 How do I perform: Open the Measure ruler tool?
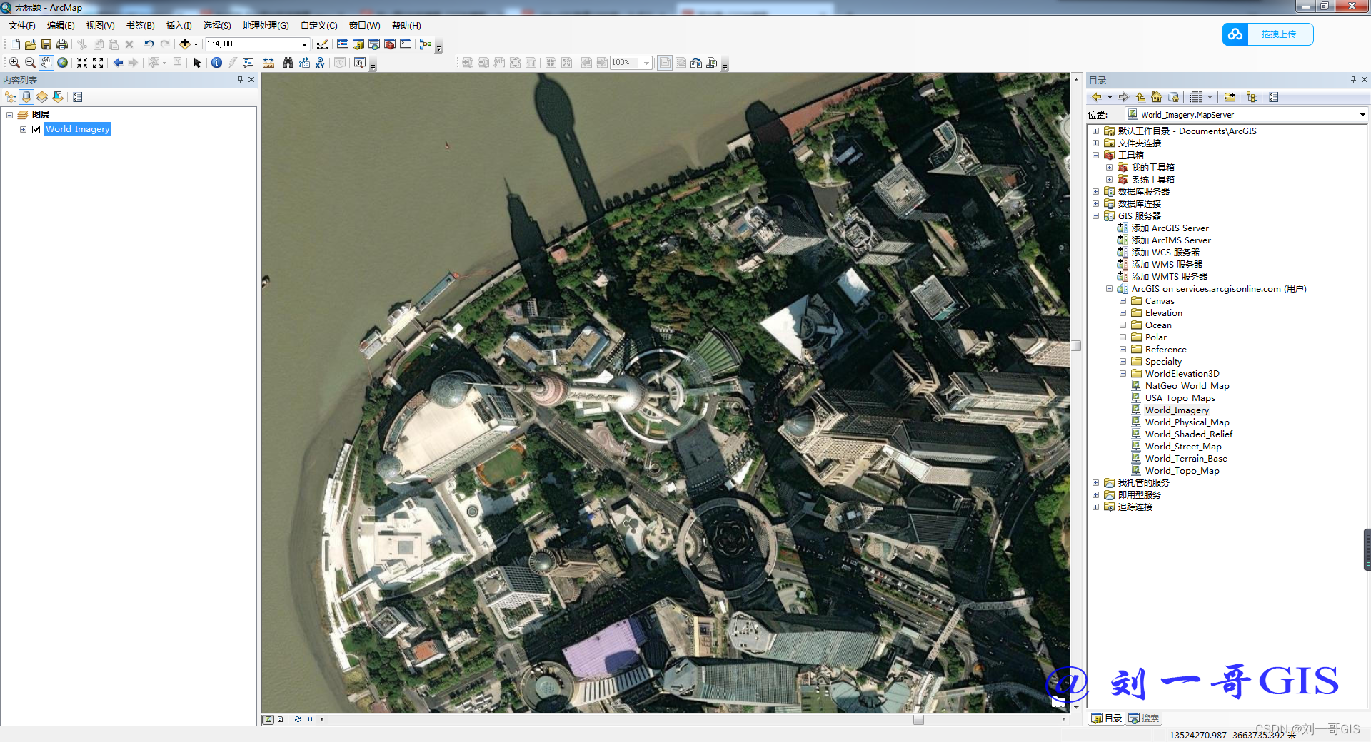point(268,63)
